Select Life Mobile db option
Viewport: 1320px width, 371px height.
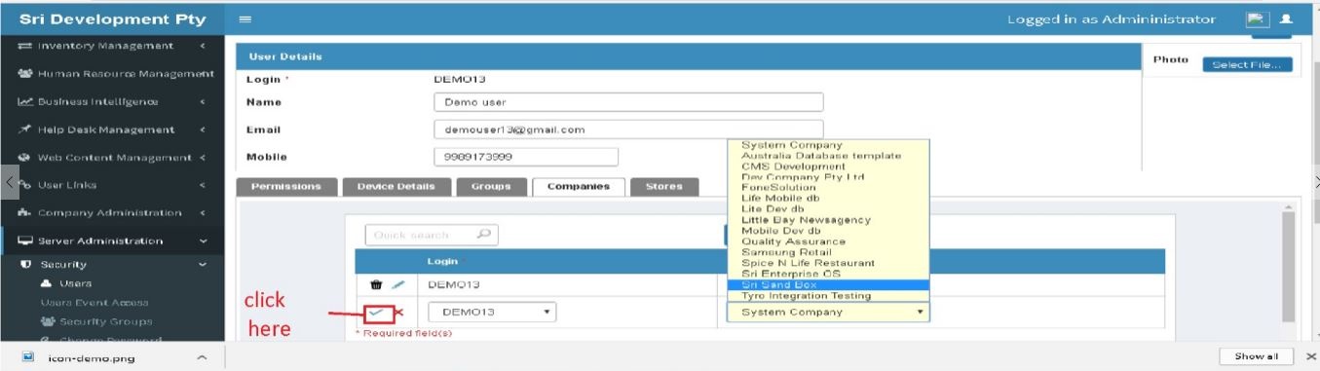[828, 199]
